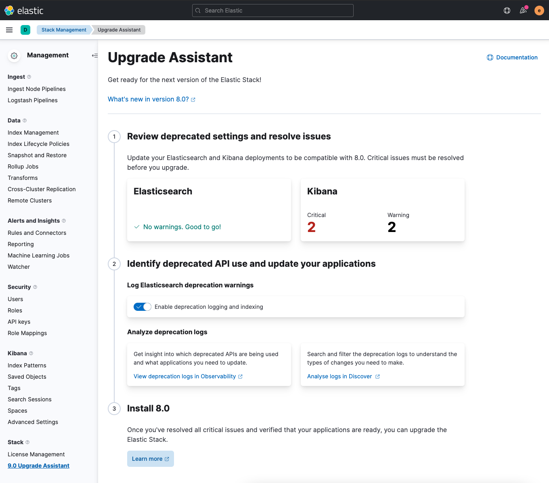Click external icon beside Analyse logs in Discover

pos(377,377)
